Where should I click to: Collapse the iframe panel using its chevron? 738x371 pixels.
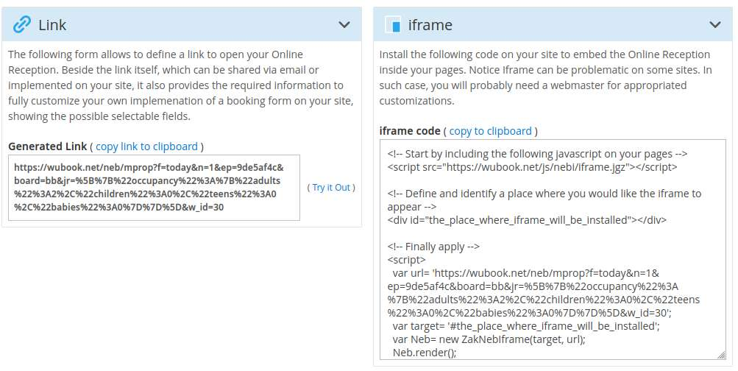[715, 24]
